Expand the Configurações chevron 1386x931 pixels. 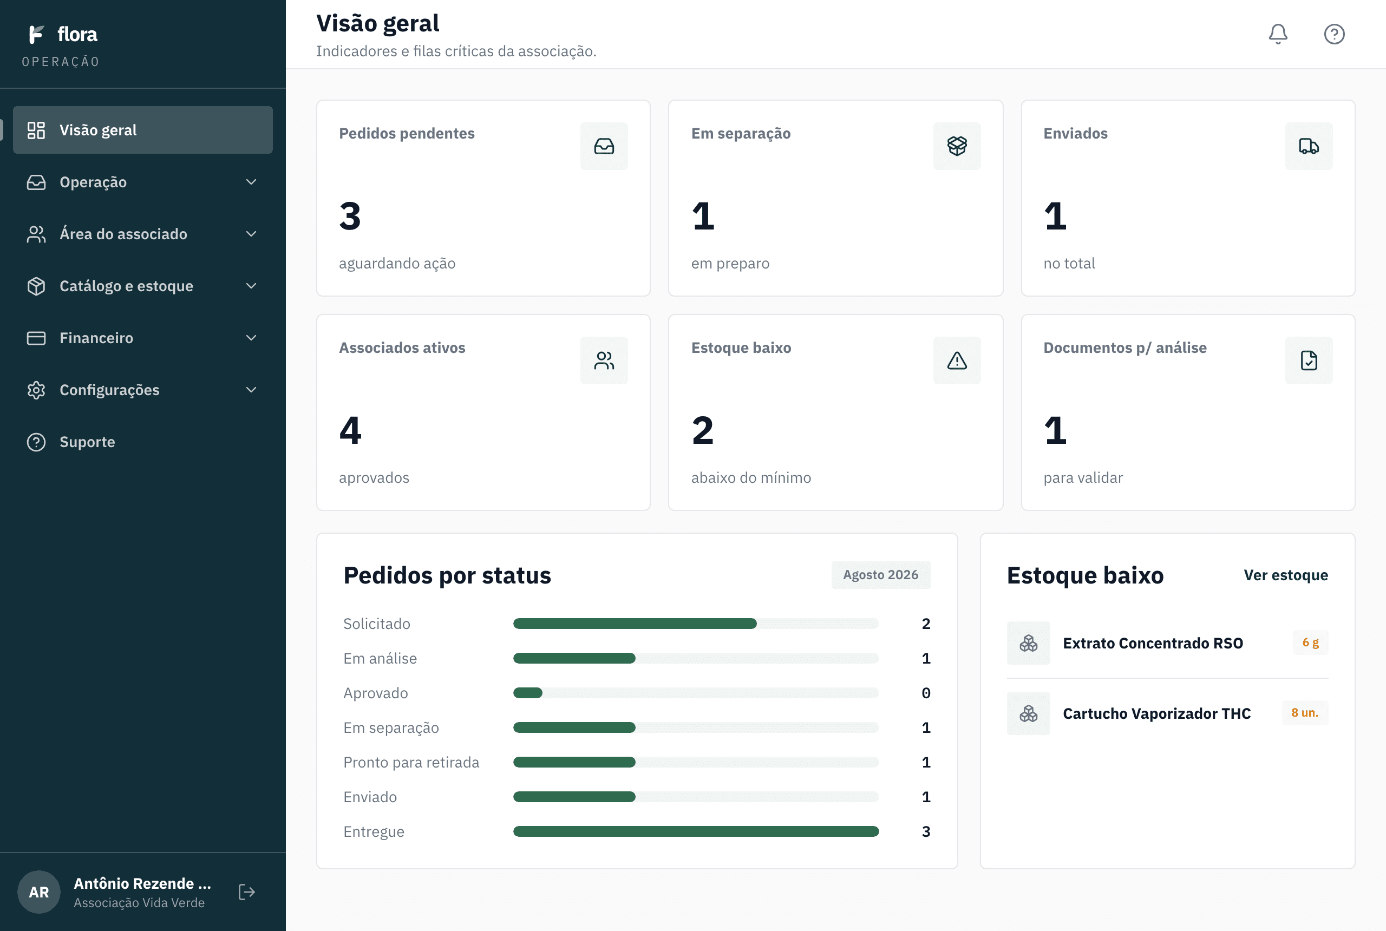tap(251, 390)
